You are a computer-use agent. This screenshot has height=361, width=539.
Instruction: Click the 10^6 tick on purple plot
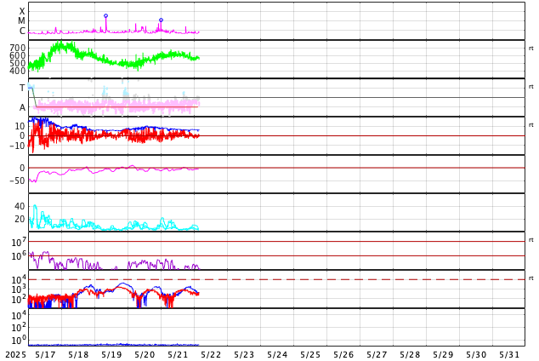[19, 255]
